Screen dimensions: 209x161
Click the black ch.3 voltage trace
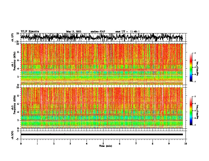tap(102, 134)
